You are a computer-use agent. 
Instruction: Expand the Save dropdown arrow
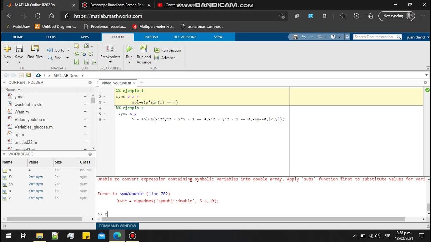(19, 62)
